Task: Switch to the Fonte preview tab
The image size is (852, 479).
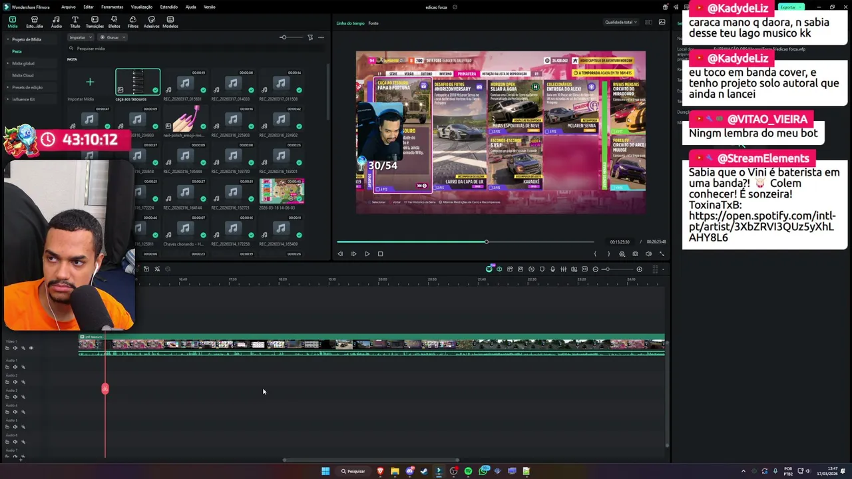Action: click(x=373, y=23)
